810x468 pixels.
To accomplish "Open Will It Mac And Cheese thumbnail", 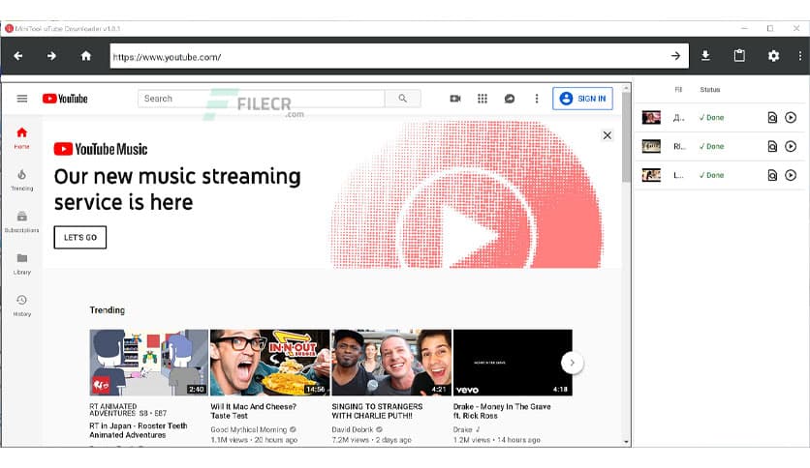I will click(x=269, y=363).
